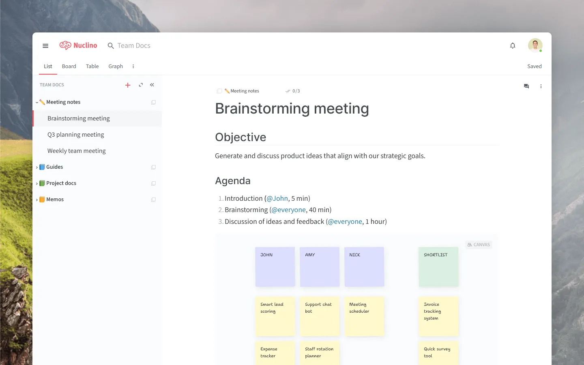
Task: Open the three-dot options menu for the document
Action: tap(541, 86)
